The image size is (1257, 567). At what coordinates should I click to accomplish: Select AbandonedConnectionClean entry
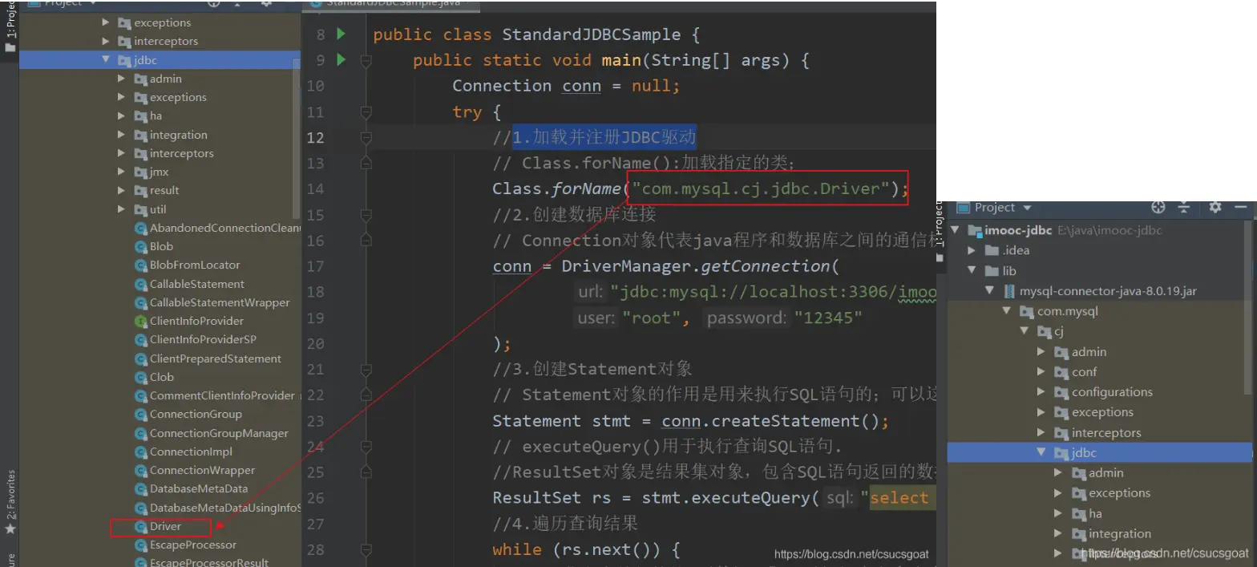coord(224,228)
